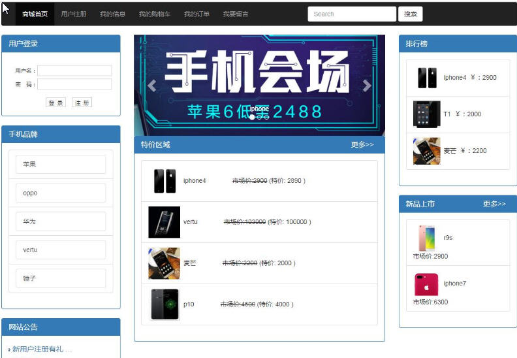
Task: Open r9s phone thumbnail in 新品上市
Action: [427, 238]
